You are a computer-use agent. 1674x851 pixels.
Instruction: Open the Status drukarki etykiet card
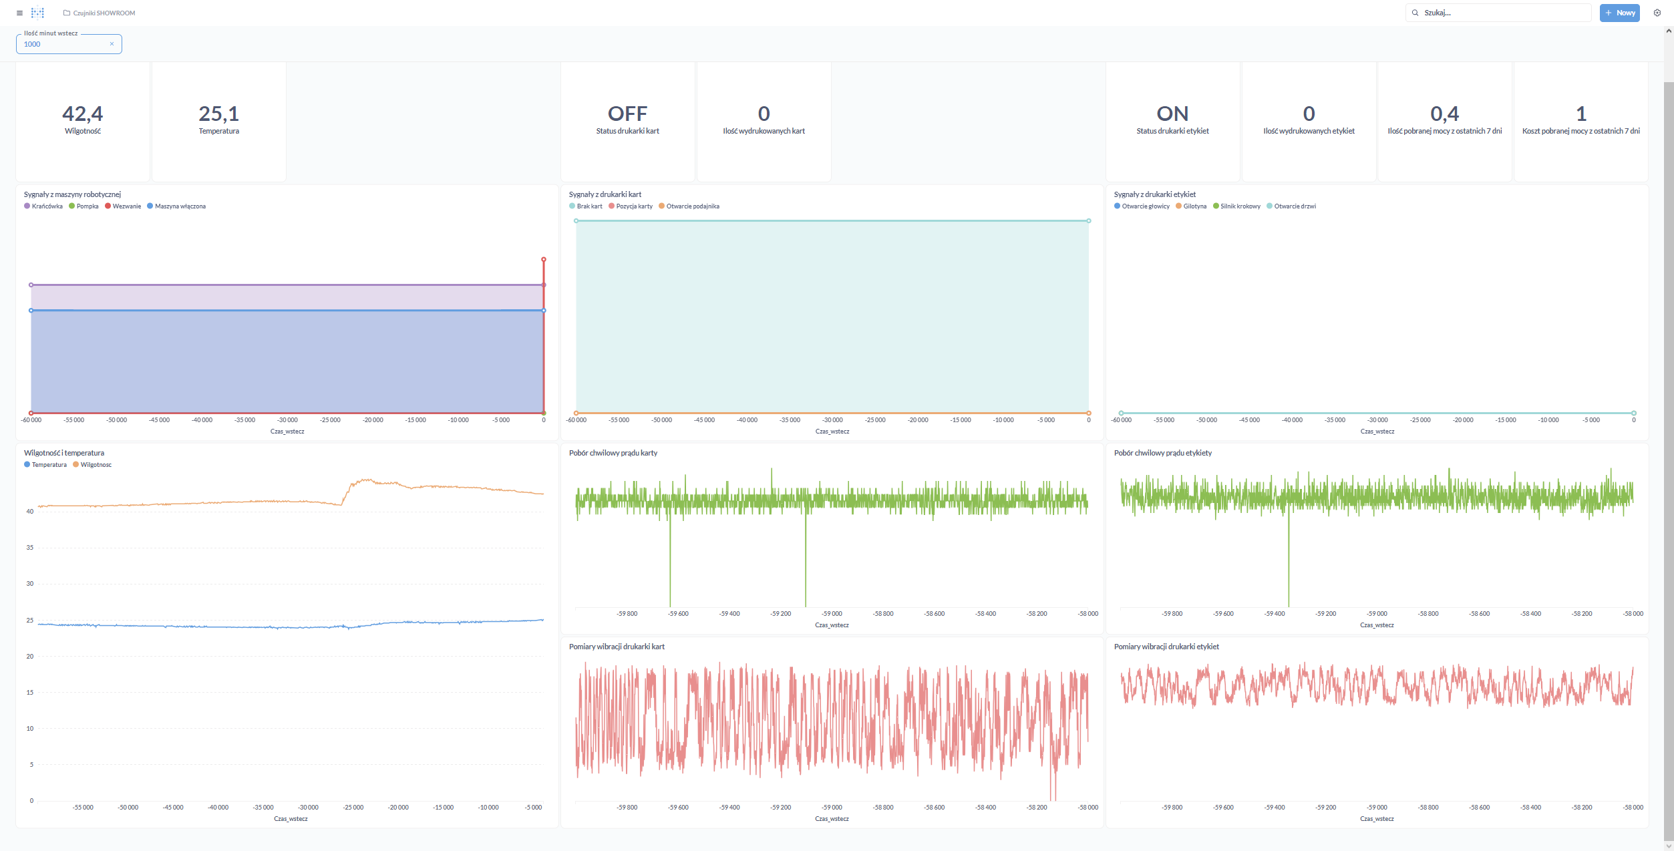[1172, 120]
